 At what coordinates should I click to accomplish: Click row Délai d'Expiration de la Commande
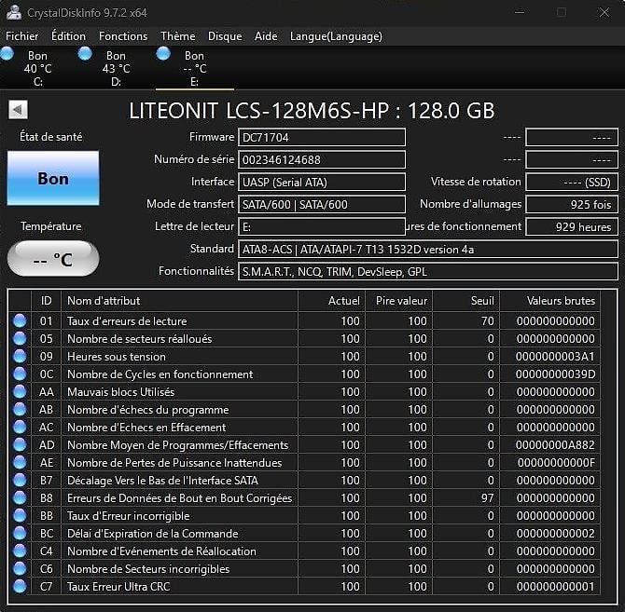click(x=305, y=533)
